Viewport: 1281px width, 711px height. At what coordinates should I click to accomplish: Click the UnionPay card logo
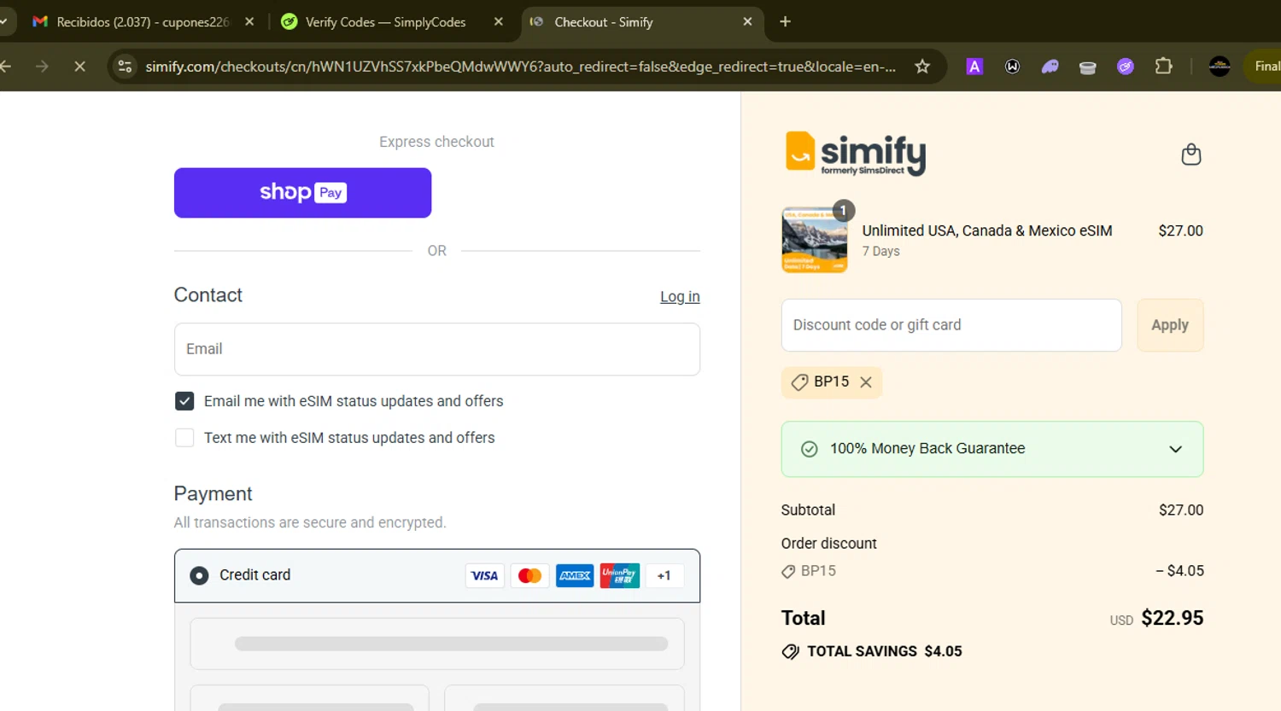[x=620, y=575]
